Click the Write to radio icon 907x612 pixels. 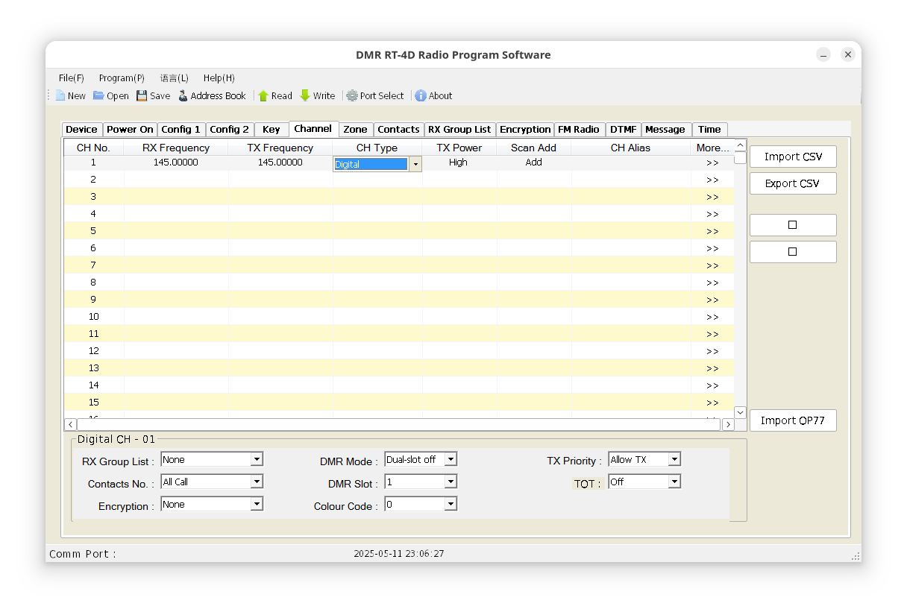(x=305, y=95)
